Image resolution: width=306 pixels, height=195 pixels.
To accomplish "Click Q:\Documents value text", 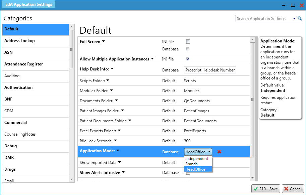I will click(197, 101).
